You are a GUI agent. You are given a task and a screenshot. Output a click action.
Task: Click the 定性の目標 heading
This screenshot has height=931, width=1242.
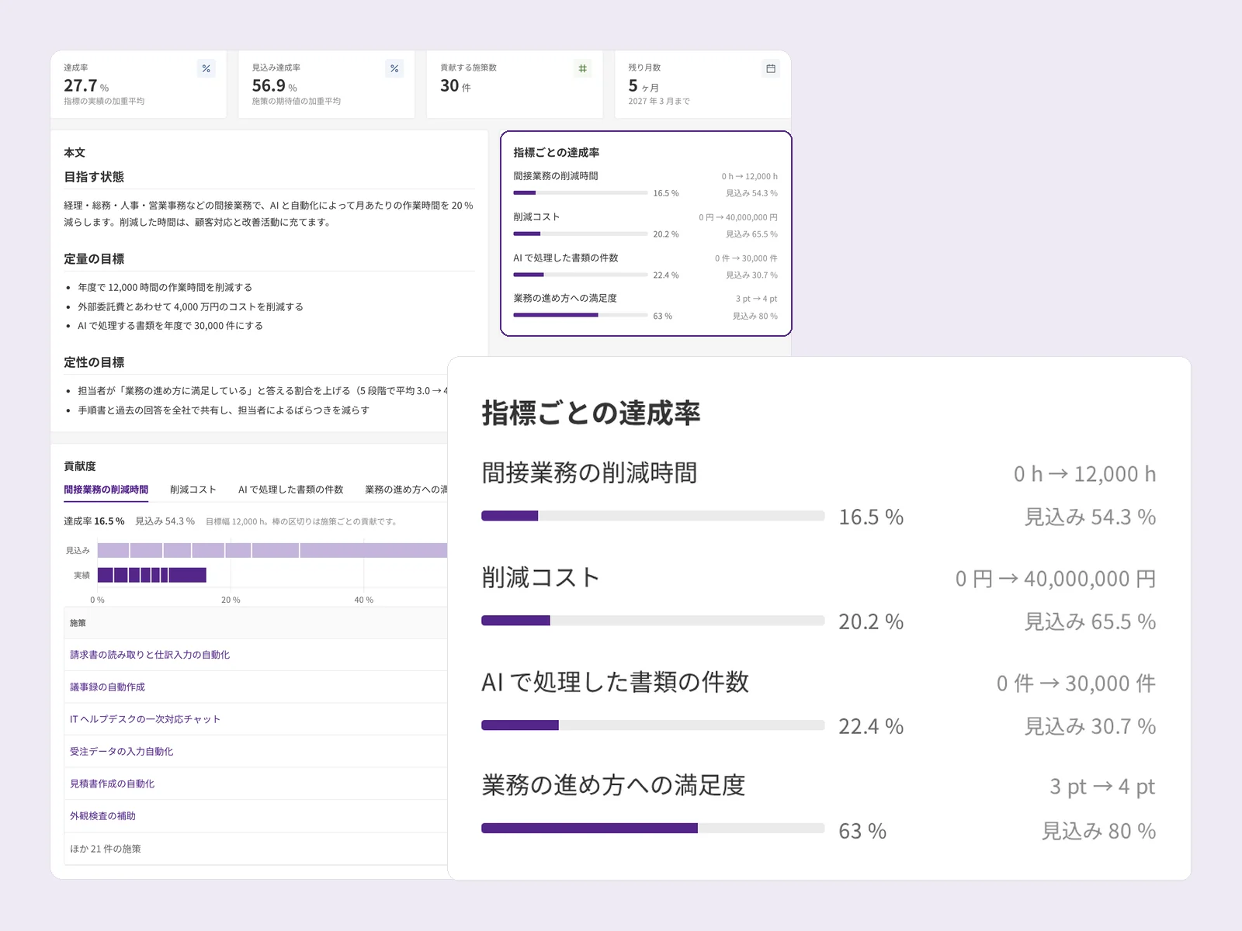(x=94, y=362)
